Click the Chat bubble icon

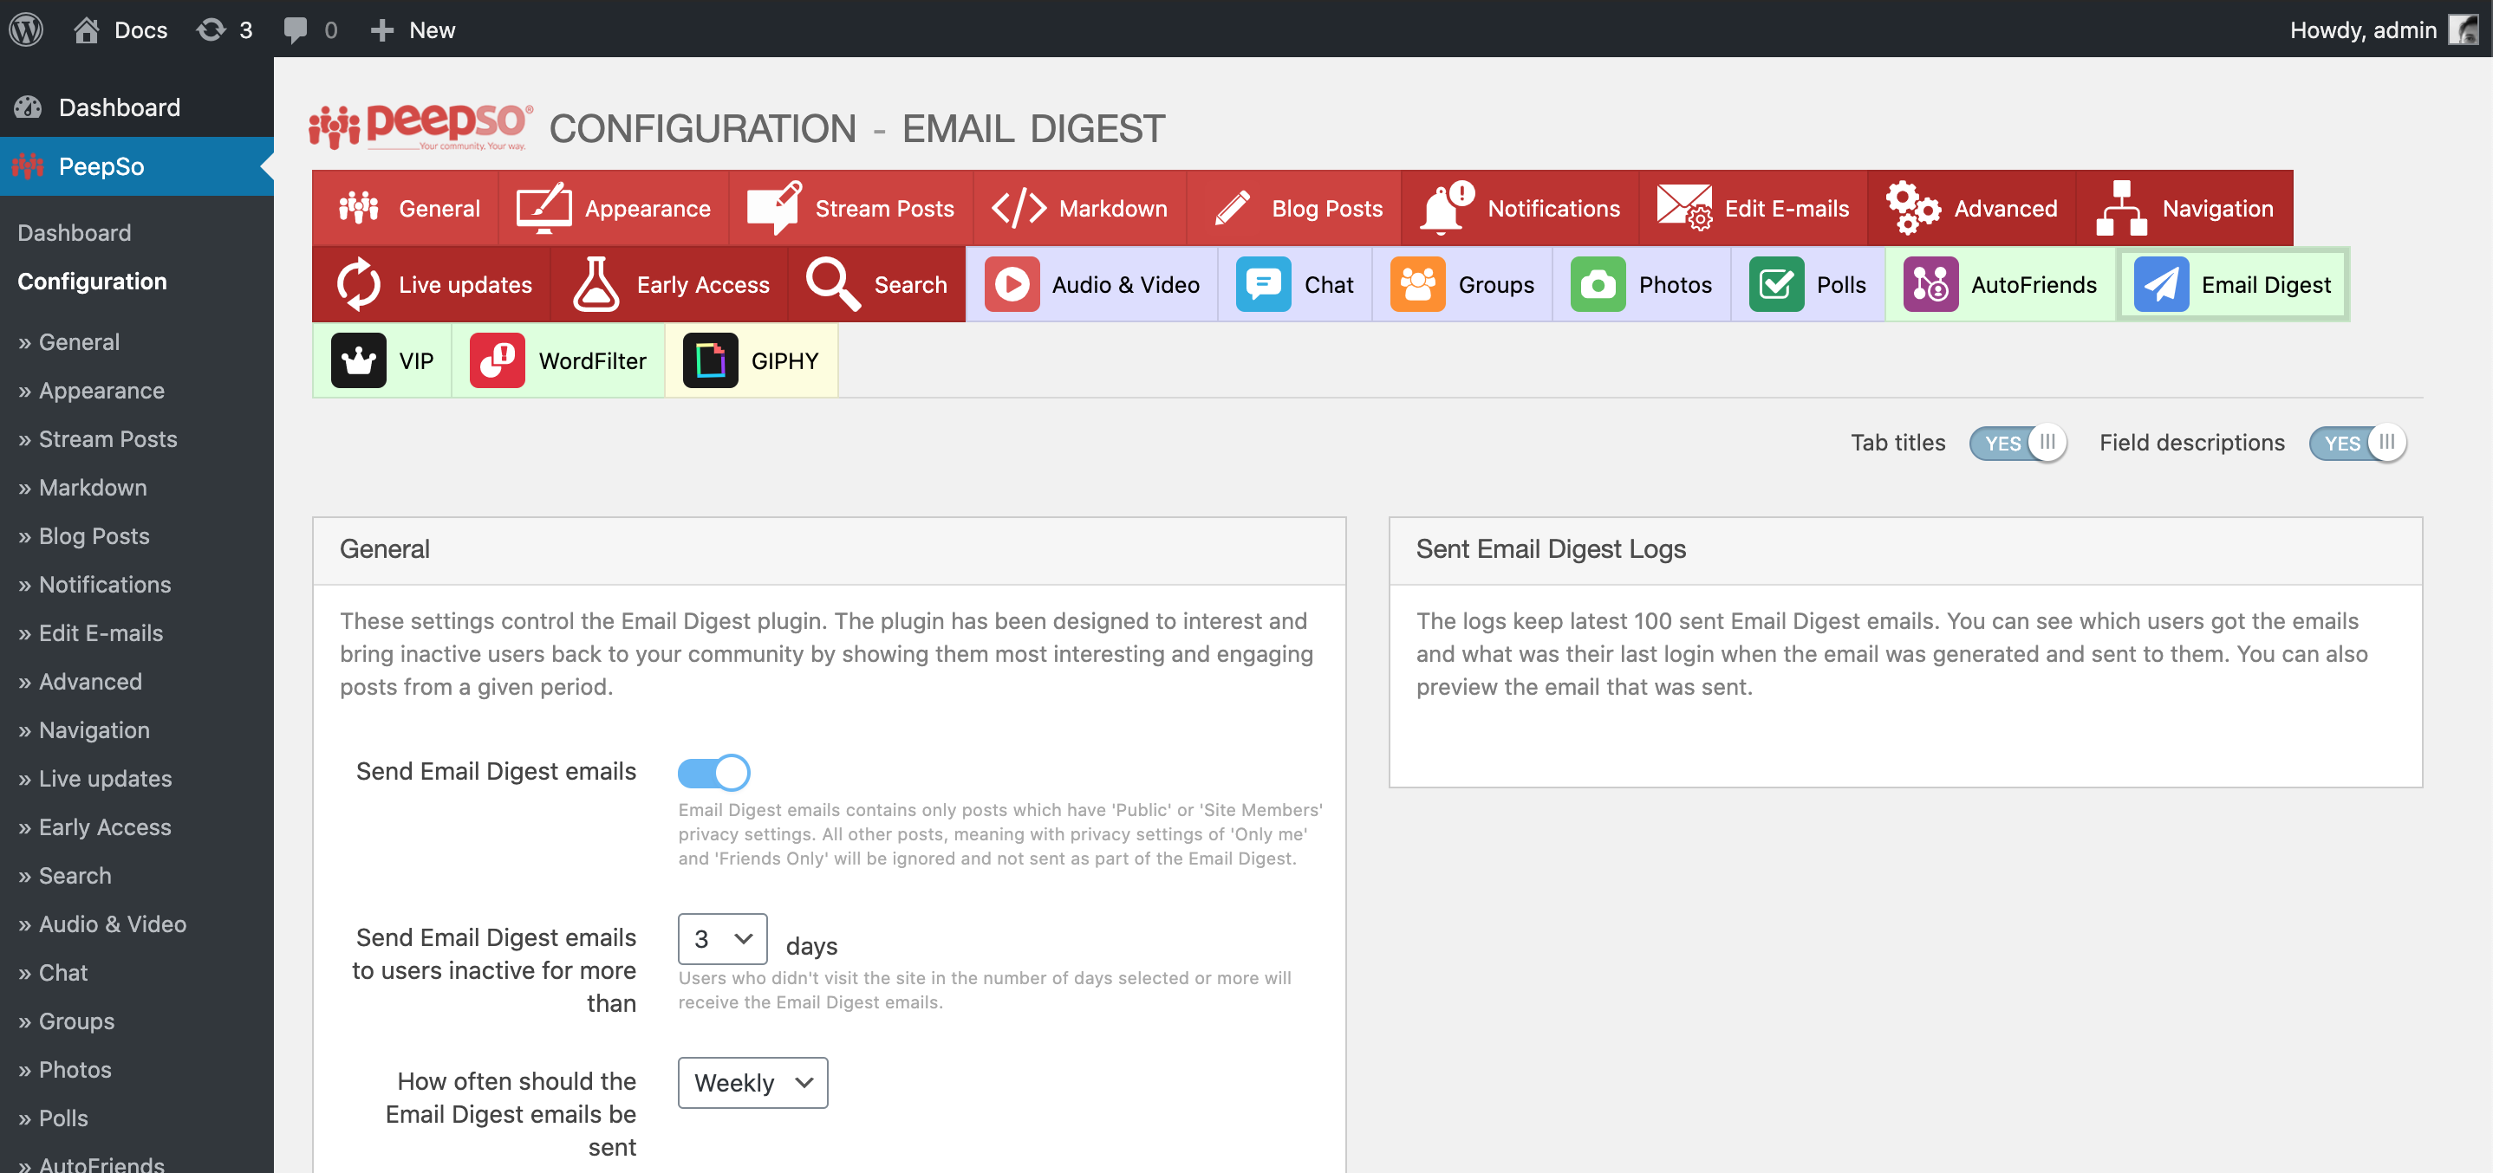point(1263,284)
